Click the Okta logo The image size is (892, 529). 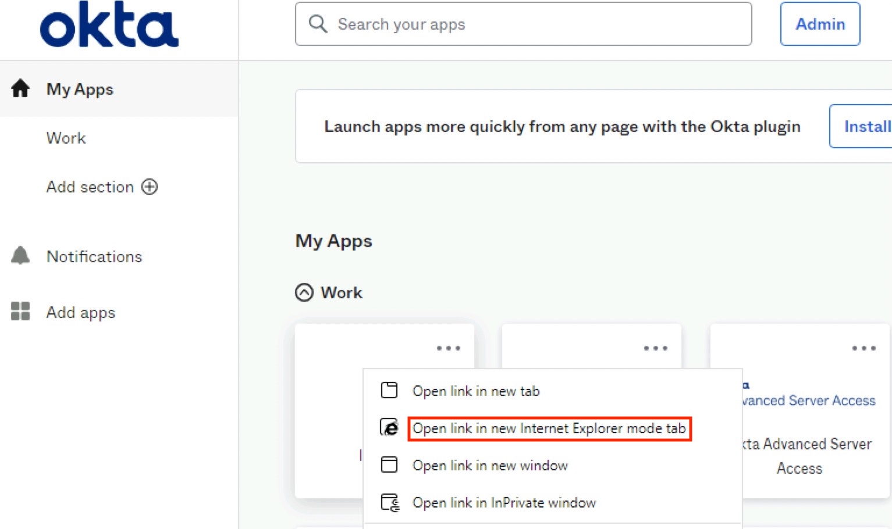coord(109,24)
